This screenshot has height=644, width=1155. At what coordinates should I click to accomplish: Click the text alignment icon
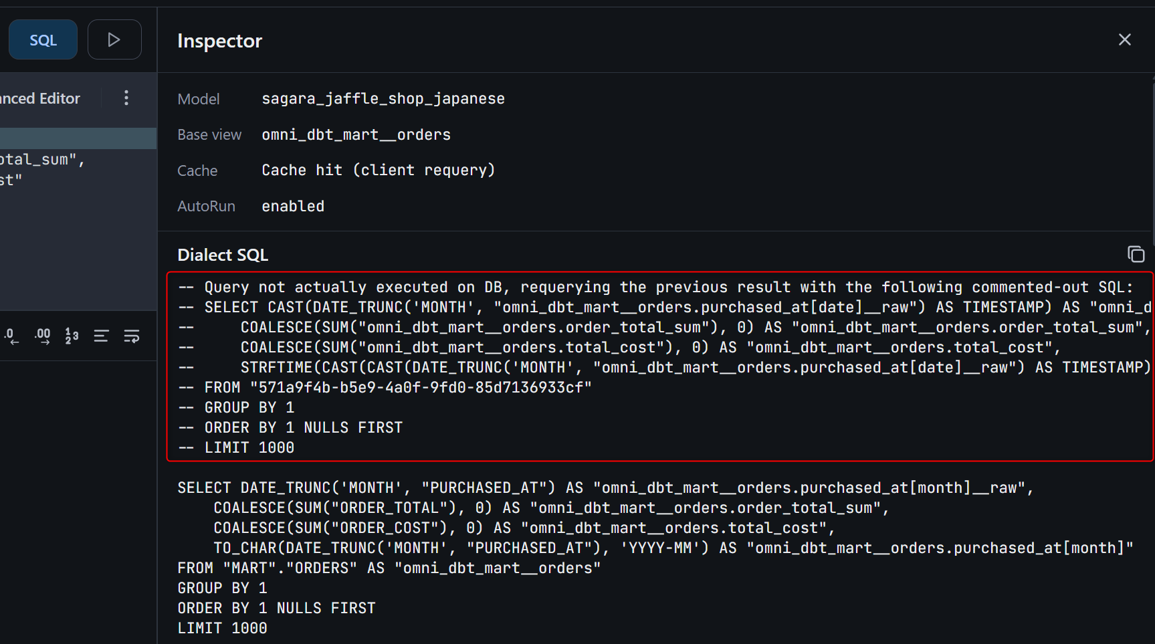(x=101, y=336)
